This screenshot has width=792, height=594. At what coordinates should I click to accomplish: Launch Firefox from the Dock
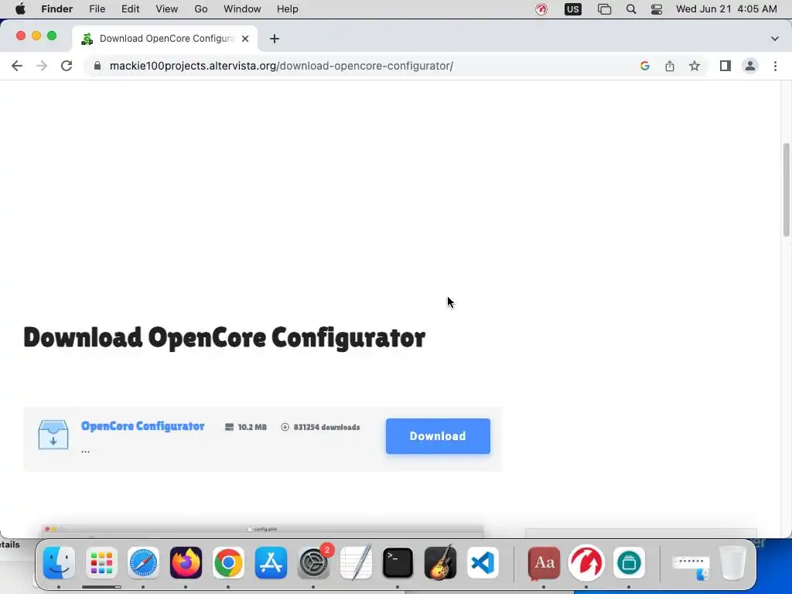[186, 563]
